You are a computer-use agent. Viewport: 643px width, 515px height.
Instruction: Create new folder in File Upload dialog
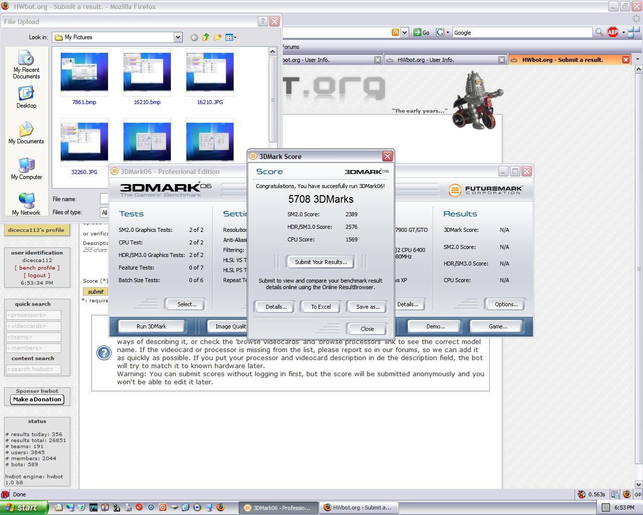click(218, 37)
